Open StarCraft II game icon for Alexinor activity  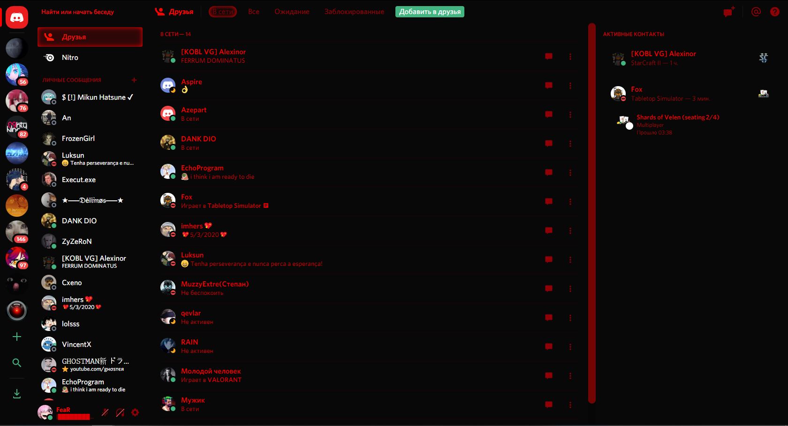[x=764, y=58]
